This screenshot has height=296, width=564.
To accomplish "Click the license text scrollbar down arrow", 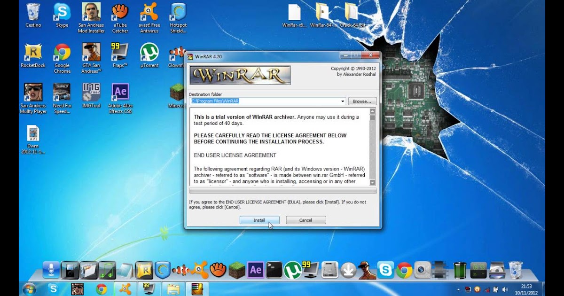I will pyautogui.click(x=373, y=182).
